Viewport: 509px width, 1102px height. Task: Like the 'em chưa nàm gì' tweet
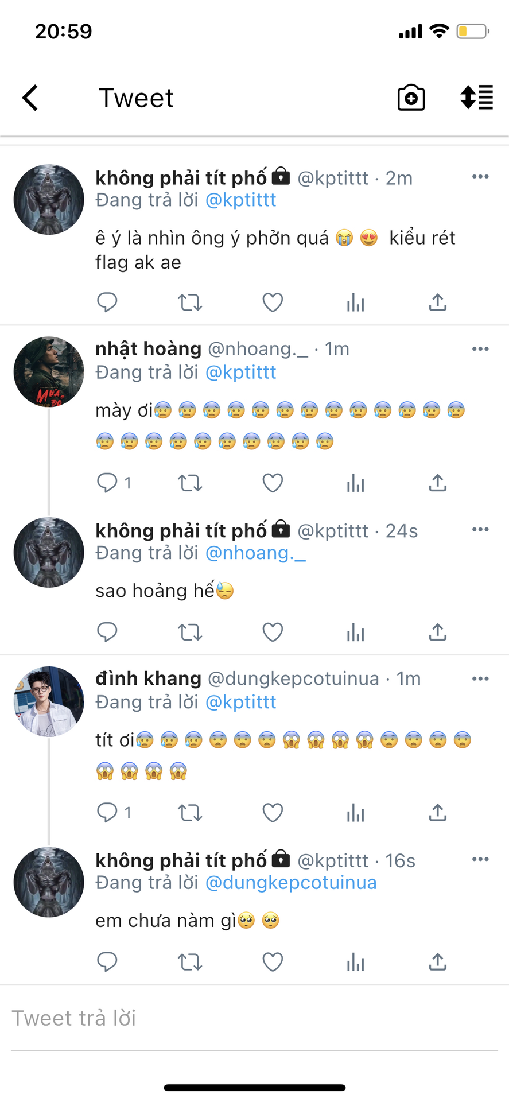[x=273, y=961]
